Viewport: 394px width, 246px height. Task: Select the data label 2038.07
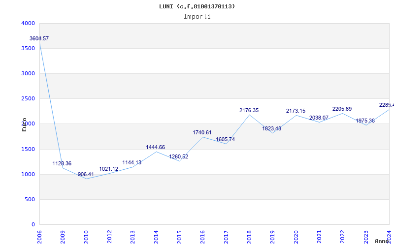319,118
